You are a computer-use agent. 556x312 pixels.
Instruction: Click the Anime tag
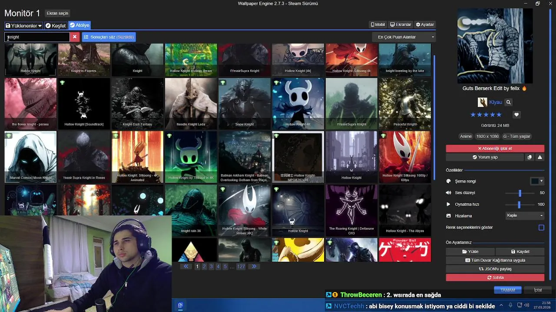tap(466, 136)
